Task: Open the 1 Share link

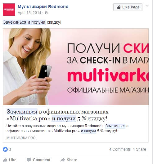Action: [x=140, y=149]
